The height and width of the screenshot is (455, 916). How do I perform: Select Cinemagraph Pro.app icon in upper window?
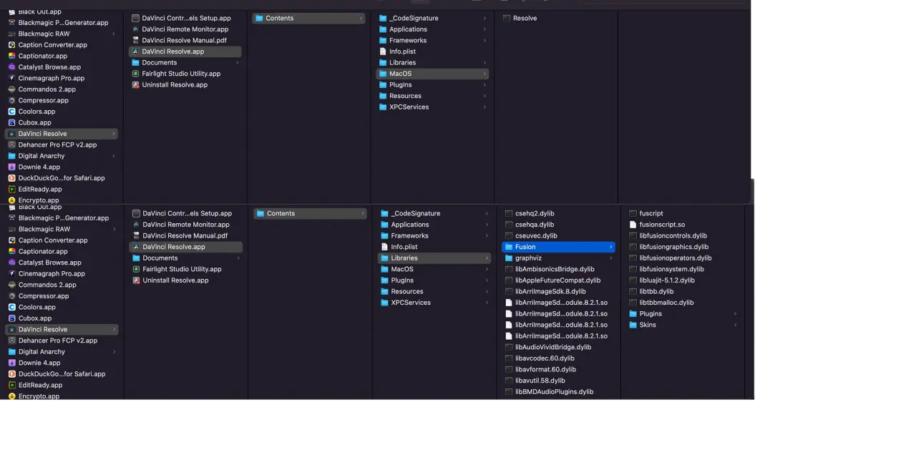tap(11, 78)
